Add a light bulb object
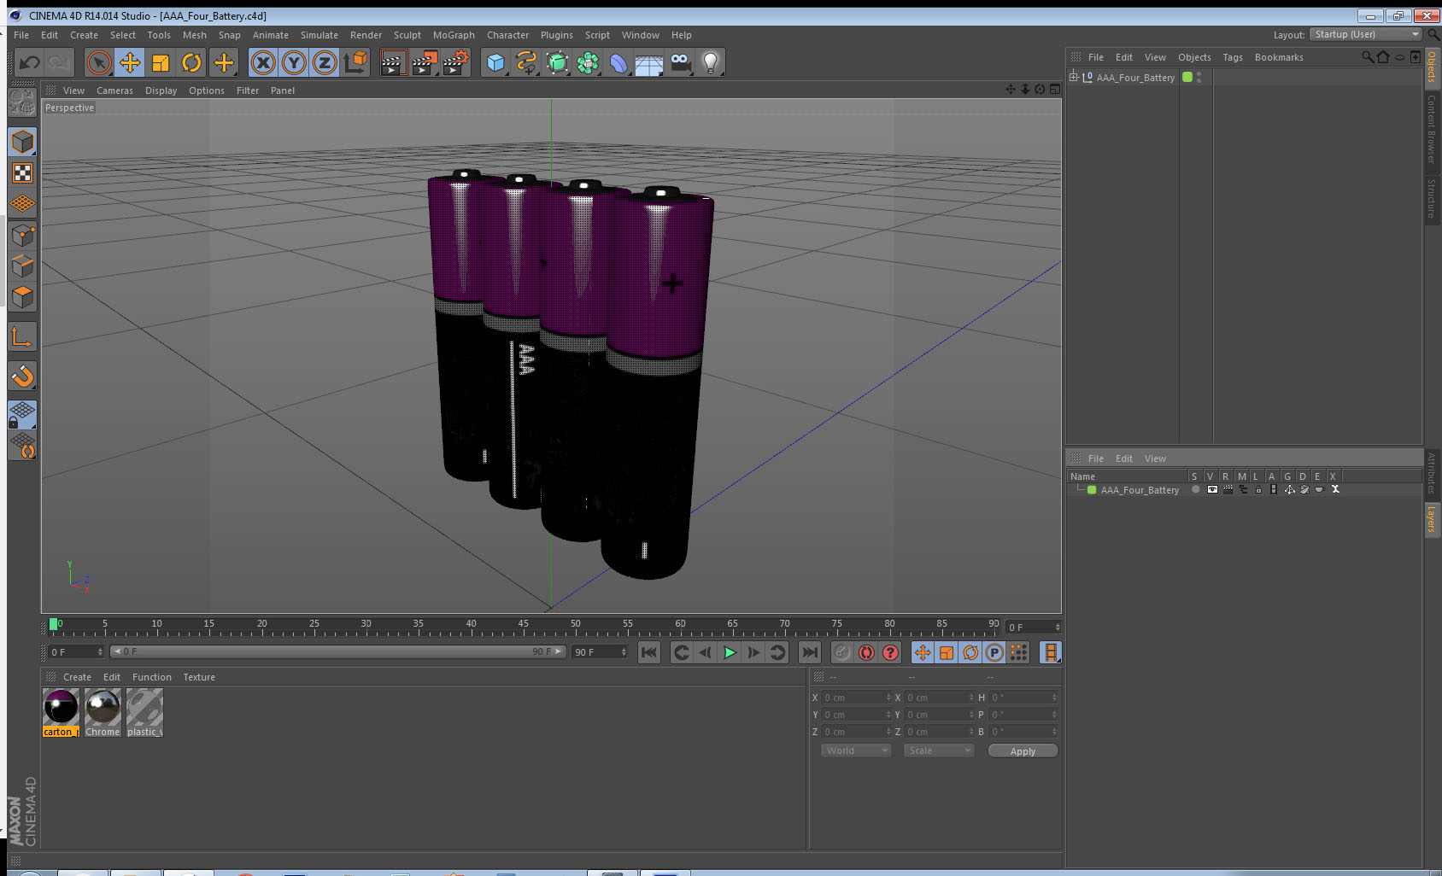 711,62
